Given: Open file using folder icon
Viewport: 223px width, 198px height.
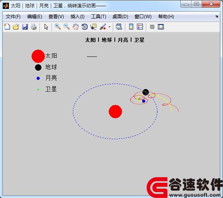Looking at the screenshot, I should click(16, 27).
